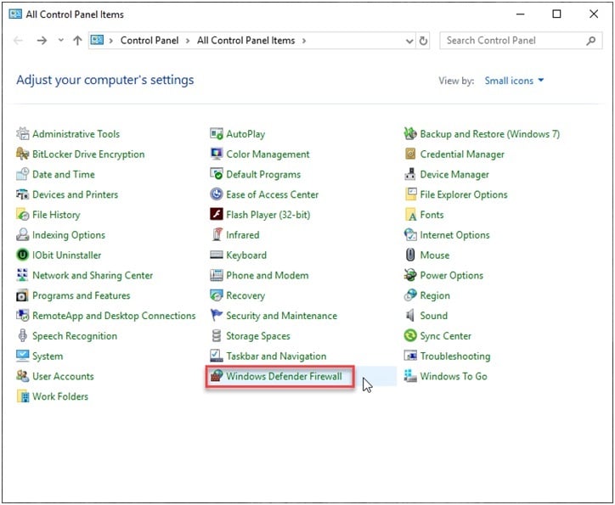Image resolution: width=615 pixels, height=505 pixels.
Task: Open the Default Programs link
Action: click(263, 174)
